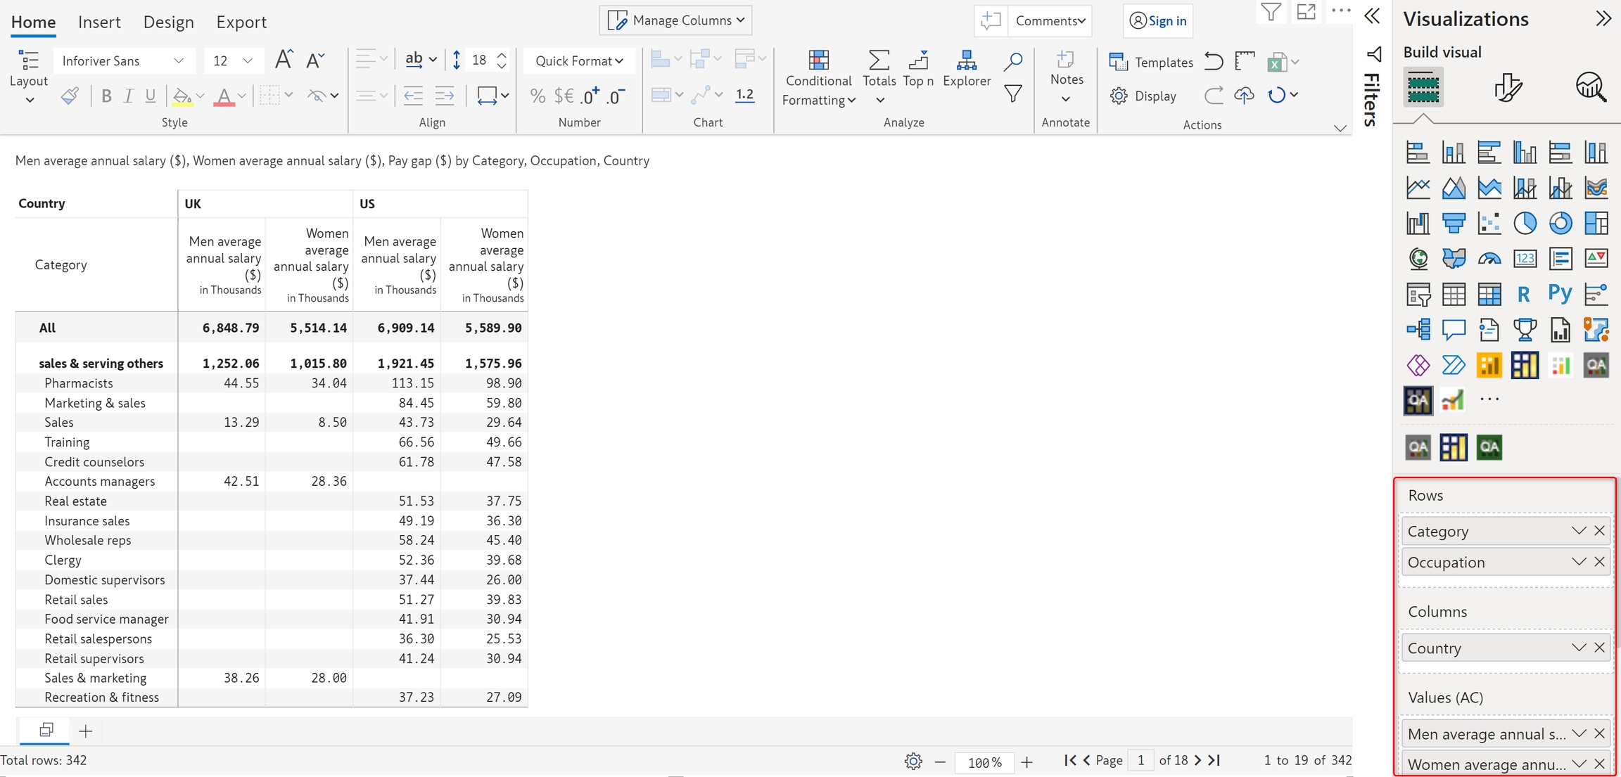
Task: Select the pie chart visualization
Action: [1525, 224]
